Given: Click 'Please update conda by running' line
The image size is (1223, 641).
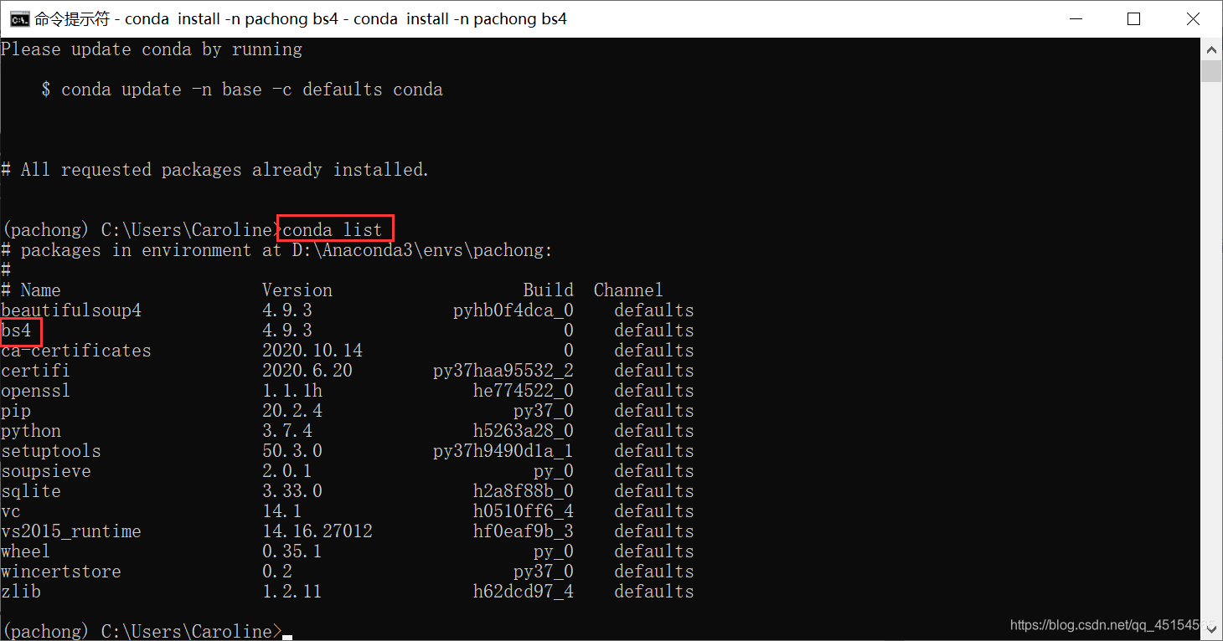Looking at the screenshot, I should (152, 49).
